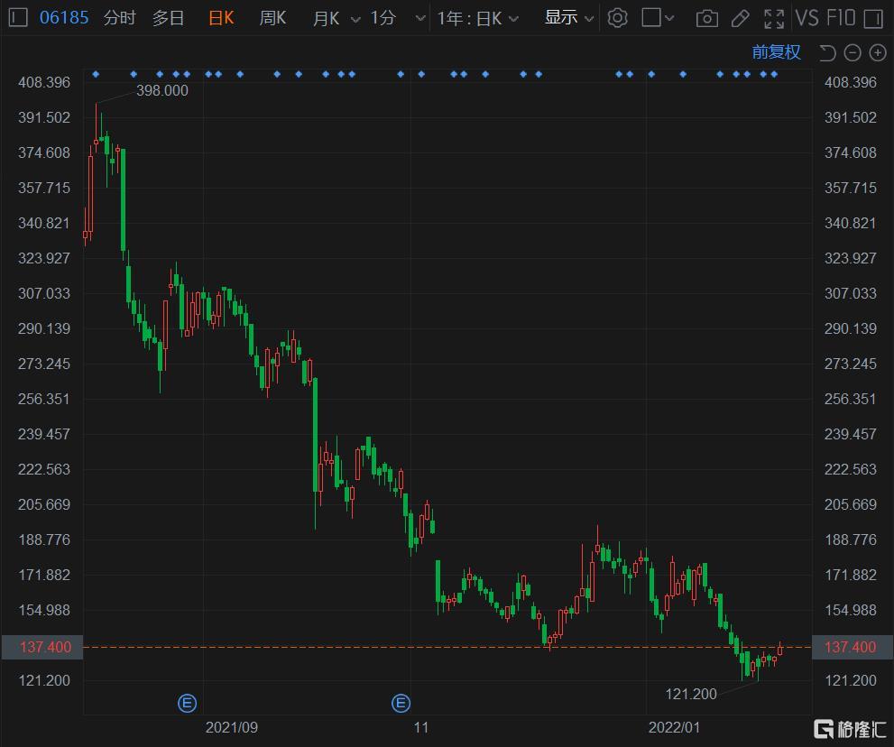
Task: Expand the 月K period dropdown arrow
Action: [355, 19]
